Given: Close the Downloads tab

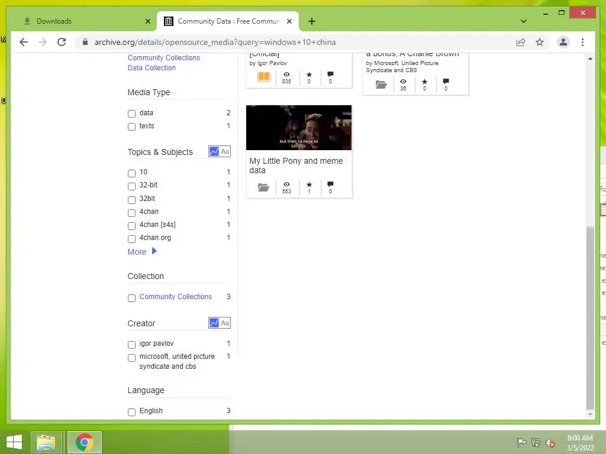Looking at the screenshot, I should pos(147,21).
